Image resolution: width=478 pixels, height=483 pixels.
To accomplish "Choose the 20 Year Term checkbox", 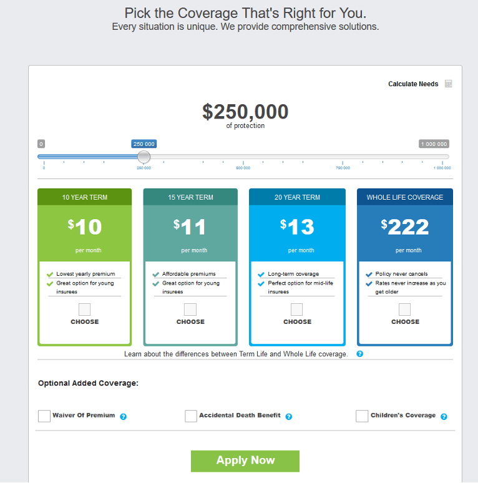I will tap(296, 310).
